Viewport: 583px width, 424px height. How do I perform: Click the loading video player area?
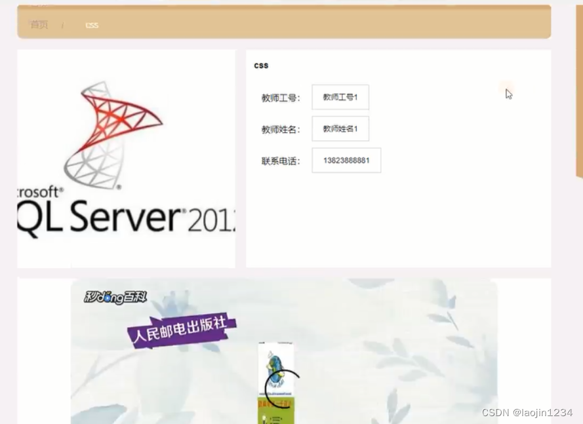pyautogui.click(x=284, y=351)
